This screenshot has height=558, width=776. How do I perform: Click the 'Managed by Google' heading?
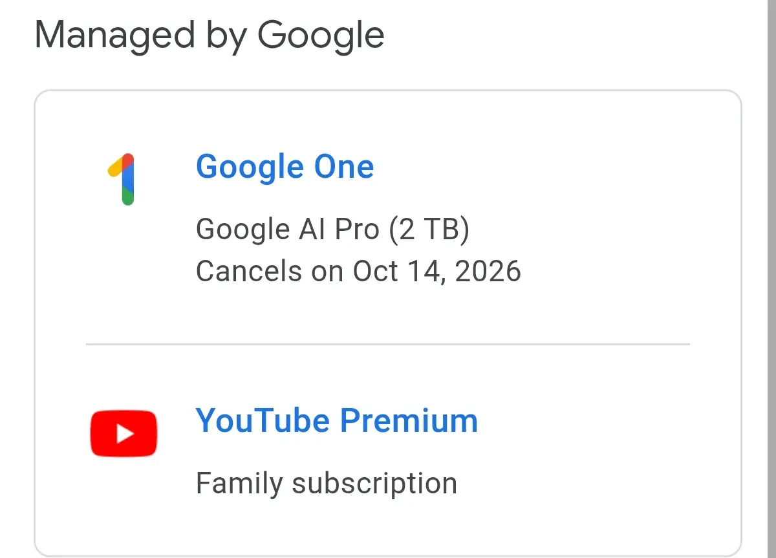coord(210,36)
